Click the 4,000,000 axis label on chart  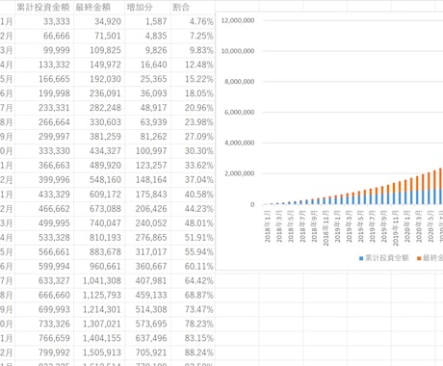(240, 143)
